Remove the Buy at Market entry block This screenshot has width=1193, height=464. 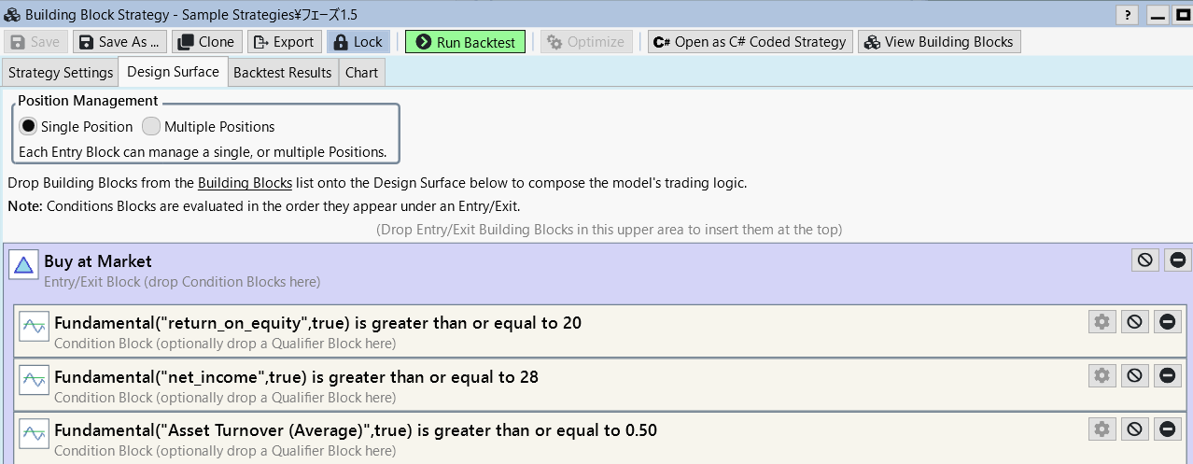1178,260
